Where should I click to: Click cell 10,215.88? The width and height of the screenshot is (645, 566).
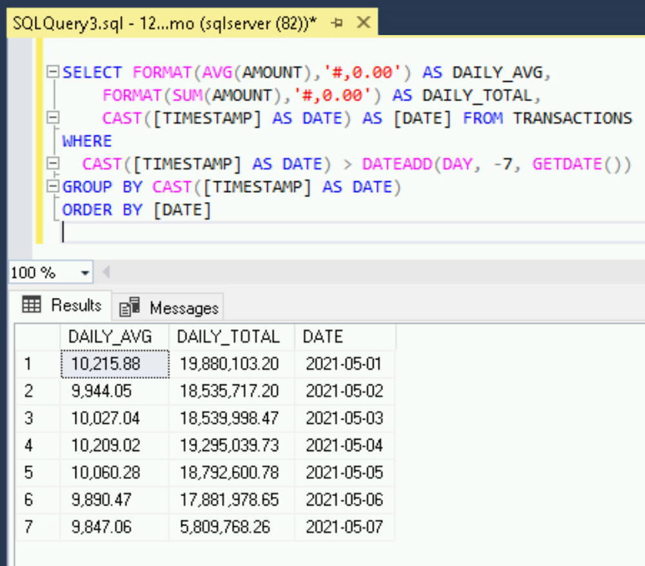(x=115, y=364)
